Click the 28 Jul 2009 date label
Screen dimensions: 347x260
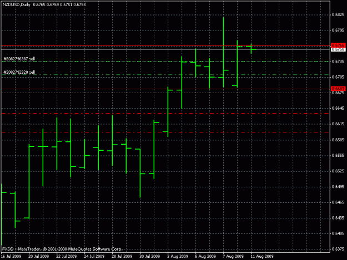coord(122,256)
